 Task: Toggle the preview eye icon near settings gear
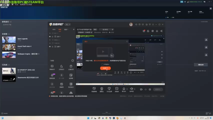(146, 89)
